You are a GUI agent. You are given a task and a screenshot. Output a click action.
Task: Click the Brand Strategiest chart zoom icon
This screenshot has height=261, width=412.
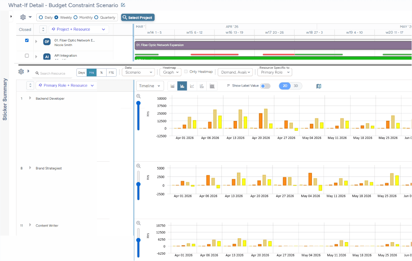click(x=138, y=166)
